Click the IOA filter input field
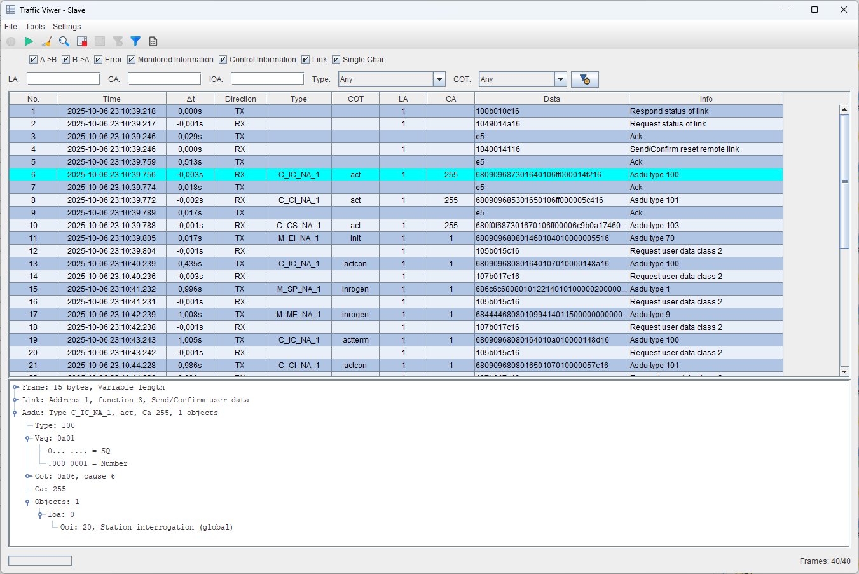The image size is (859, 574). coord(267,79)
